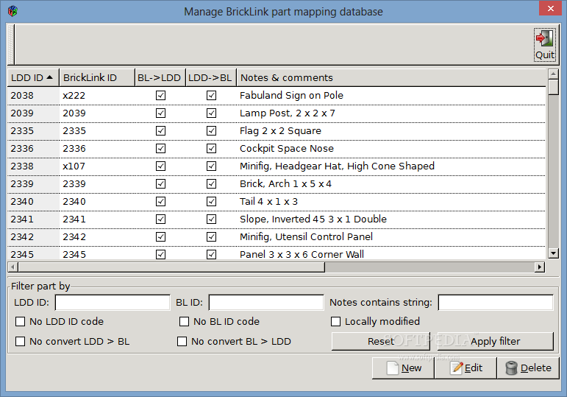Toggle BL->LDD checkbox for Flag 2 x 2 Square
The height and width of the screenshot is (397, 567).
160,131
